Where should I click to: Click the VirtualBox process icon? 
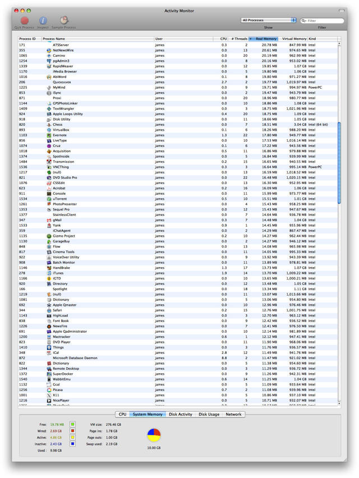point(49,130)
